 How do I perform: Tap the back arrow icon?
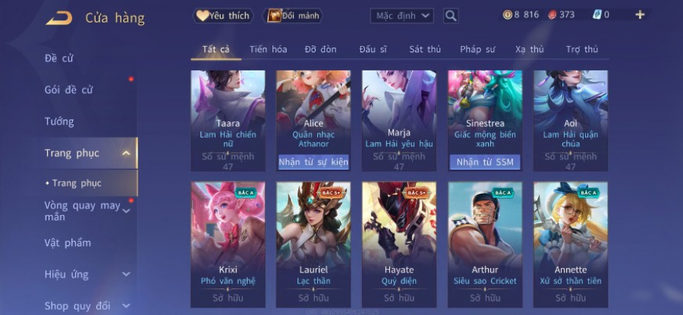[58, 18]
